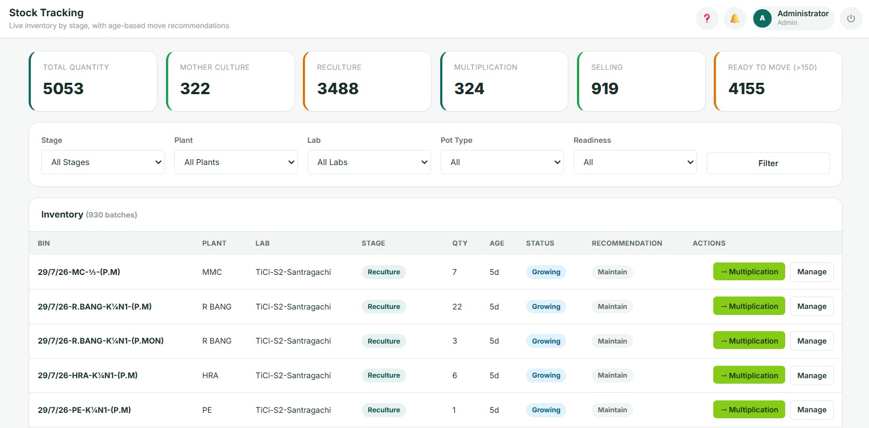
Task: Open the notifications bell icon
Action: (734, 18)
